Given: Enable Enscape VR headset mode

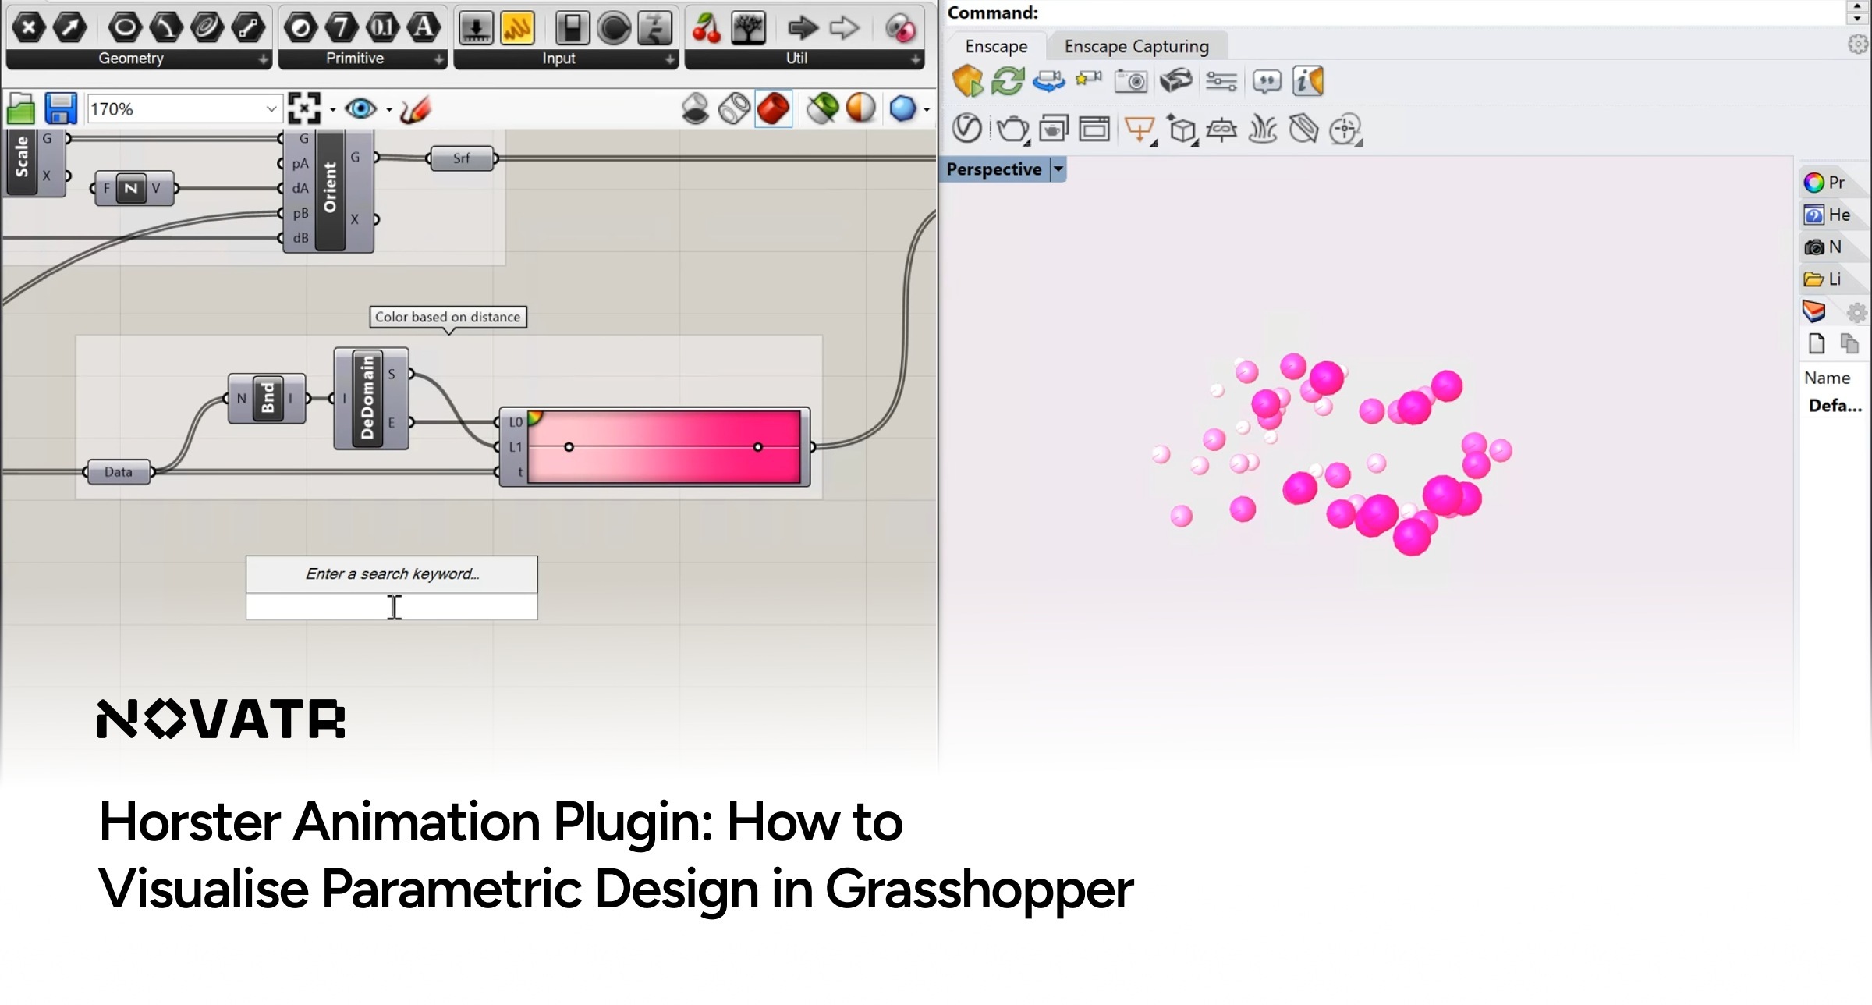Looking at the screenshot, I should click(1176, 80).
